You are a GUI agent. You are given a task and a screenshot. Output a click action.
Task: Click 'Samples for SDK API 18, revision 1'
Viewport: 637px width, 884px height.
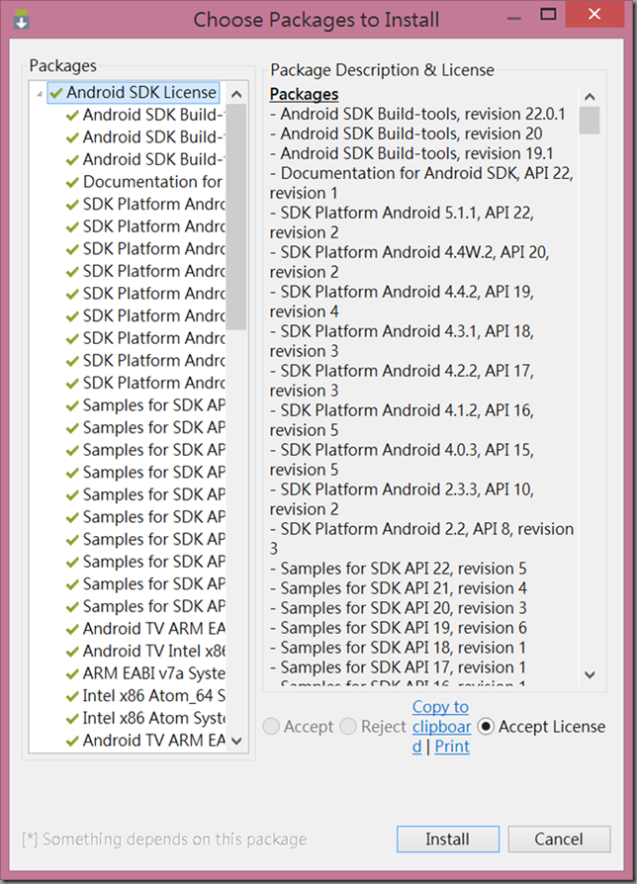click(398, 648)
